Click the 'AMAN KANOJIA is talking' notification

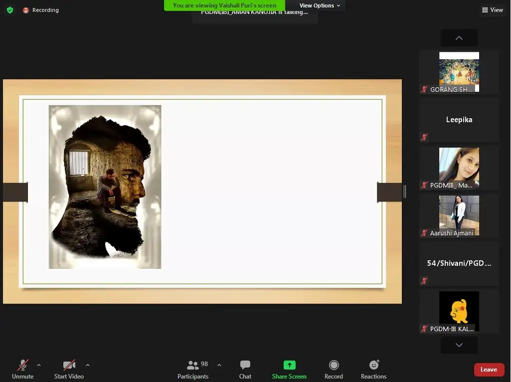(255, 14)
